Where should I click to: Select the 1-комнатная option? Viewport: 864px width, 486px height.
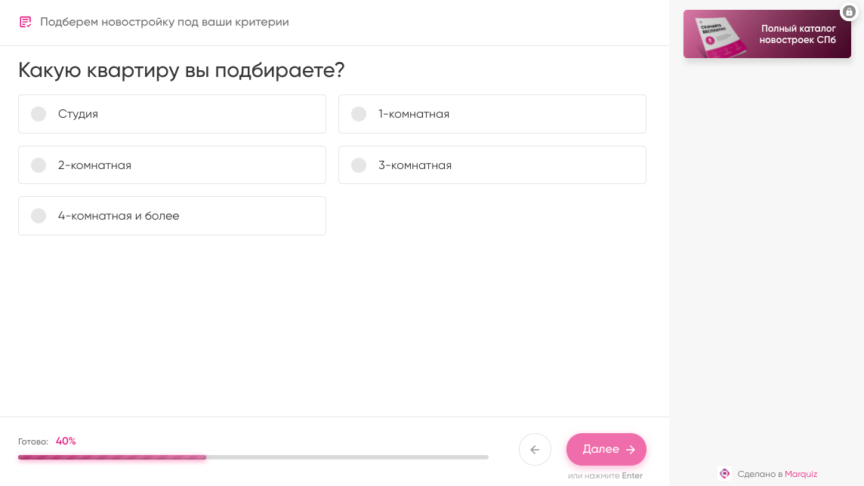[492, 114]
